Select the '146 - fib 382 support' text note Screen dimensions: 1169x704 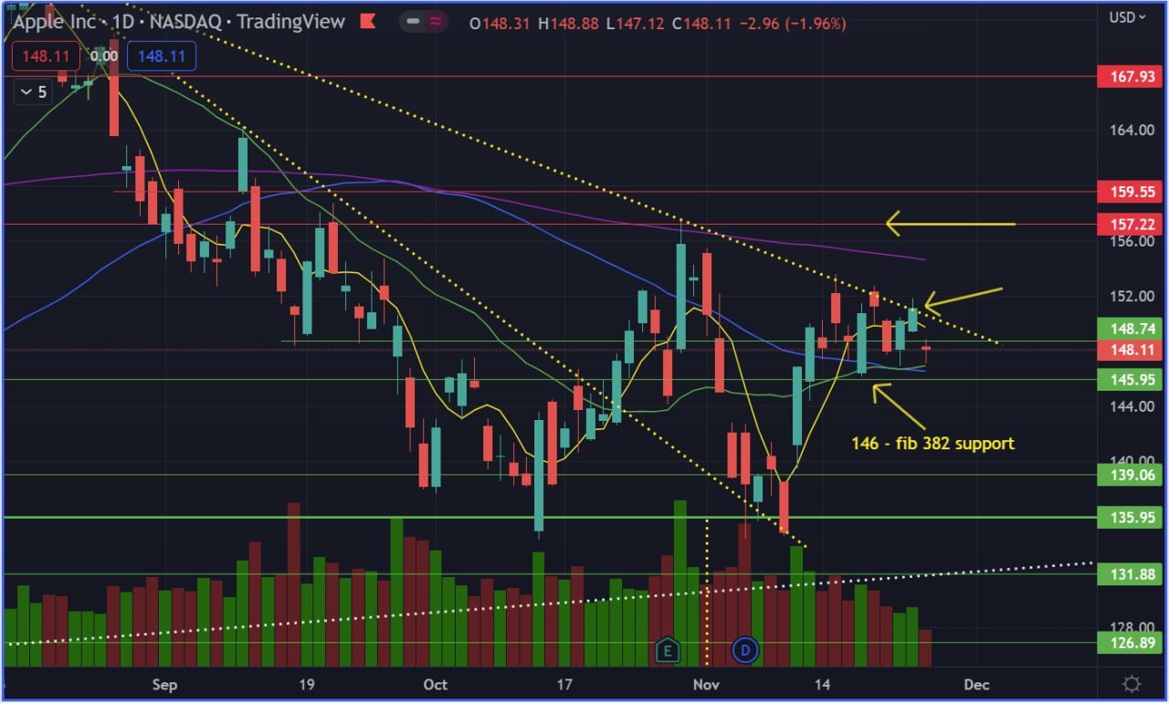[932, 444]
